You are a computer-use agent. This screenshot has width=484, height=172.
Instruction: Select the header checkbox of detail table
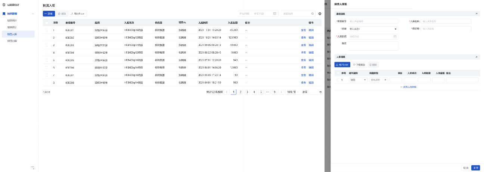point(338,73)
